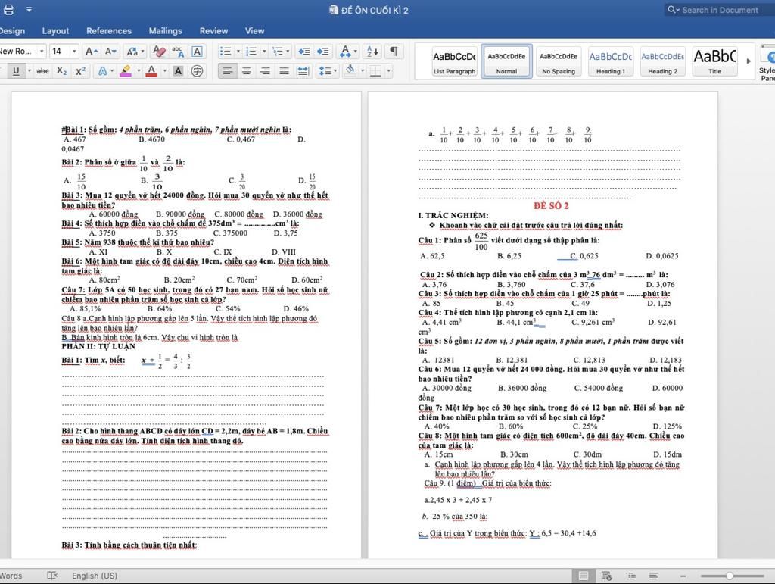Viewport: 775px width, 584px height.
Task: Click the spelling check status icon
Action: (x=52, y=576)
